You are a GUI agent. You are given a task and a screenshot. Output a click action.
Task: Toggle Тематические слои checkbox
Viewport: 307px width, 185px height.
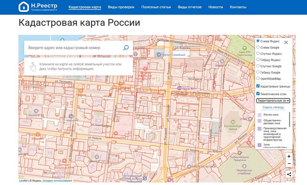click(x=258, y=94)
